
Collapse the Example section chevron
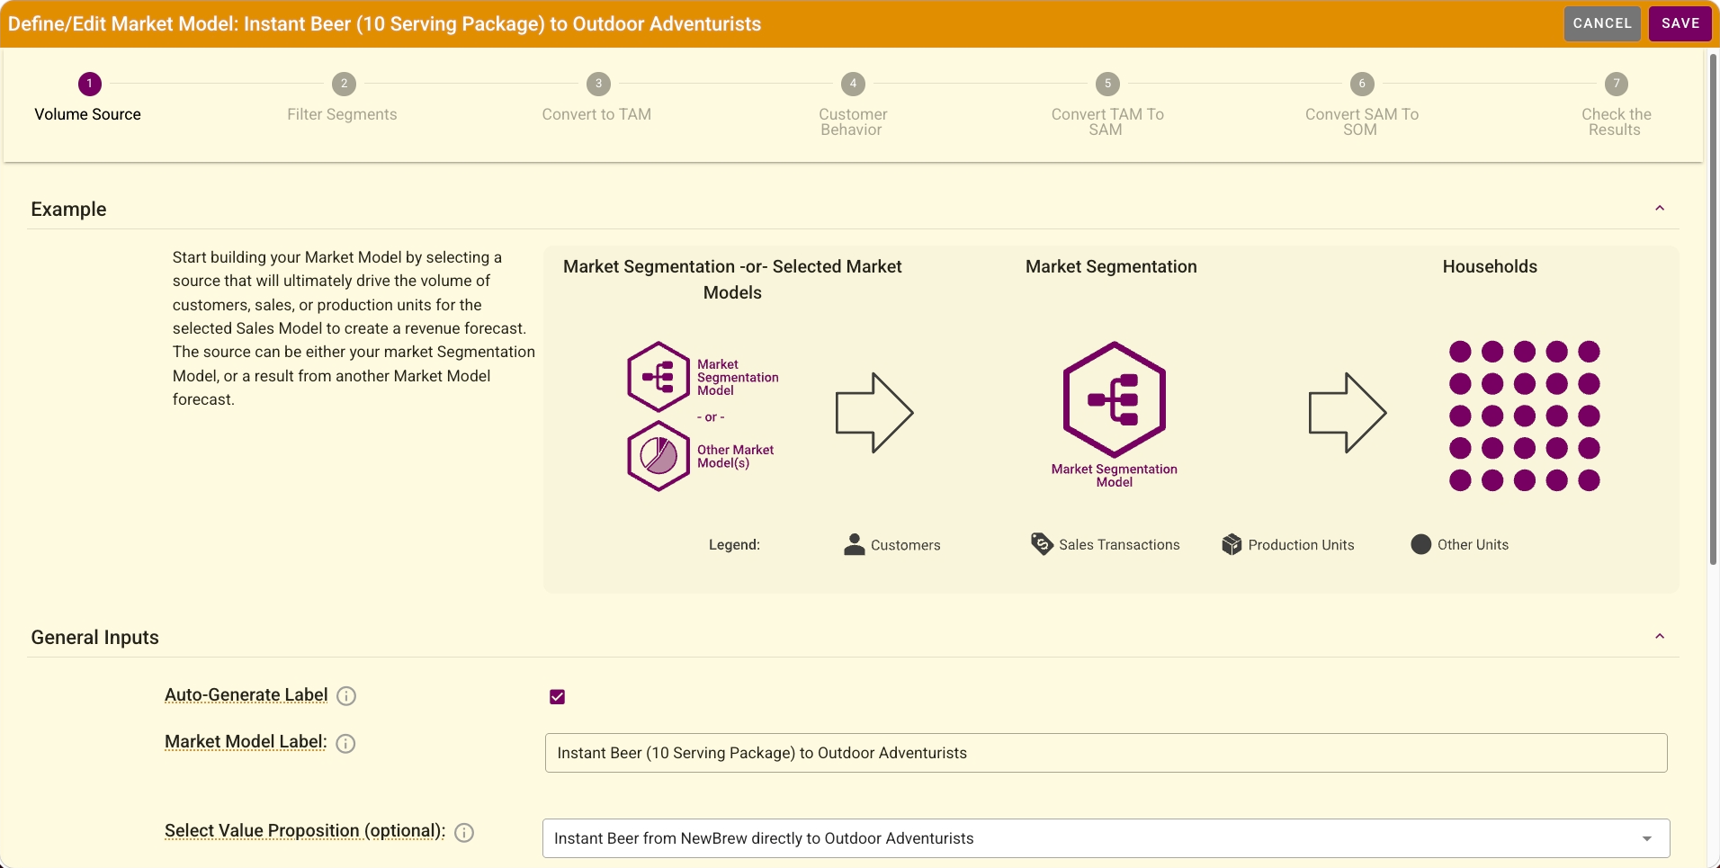[1660, 209]
